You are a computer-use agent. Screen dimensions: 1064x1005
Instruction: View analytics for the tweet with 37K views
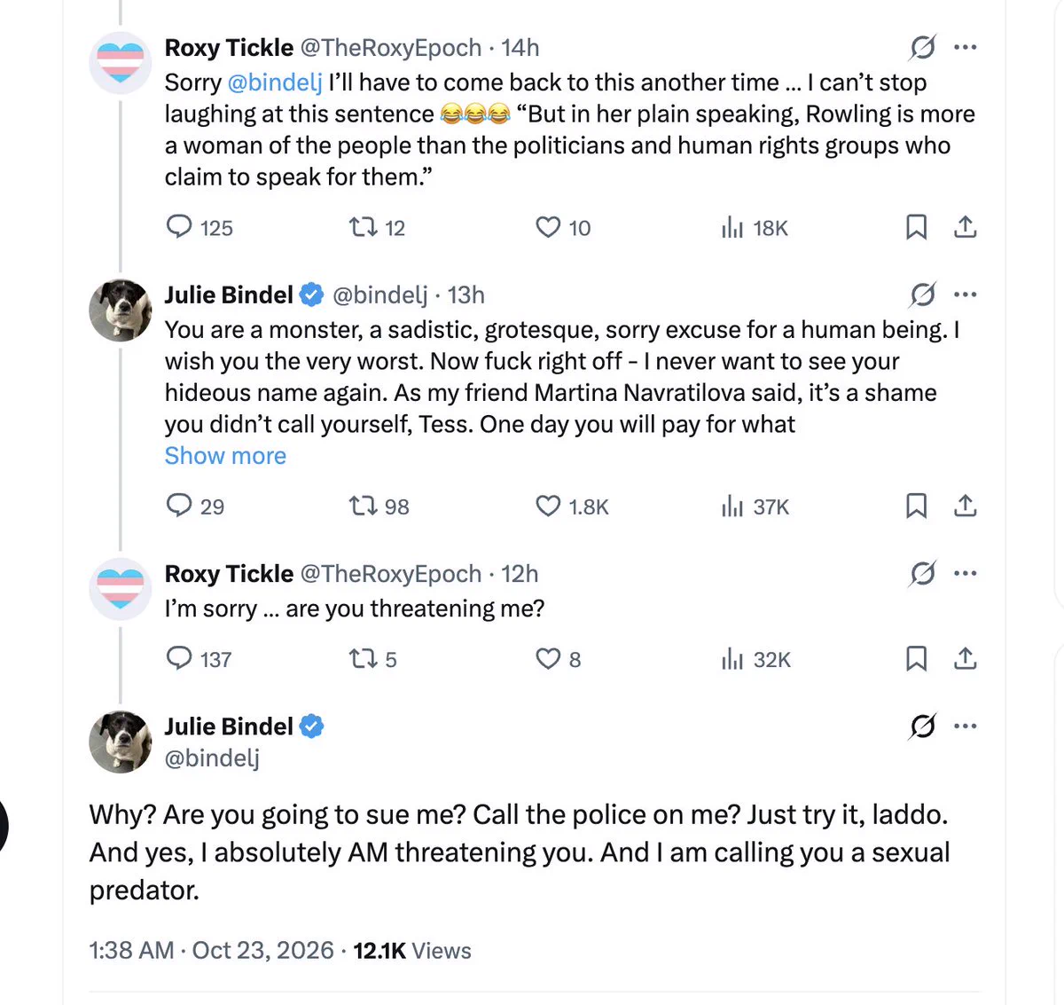(755, 506)
